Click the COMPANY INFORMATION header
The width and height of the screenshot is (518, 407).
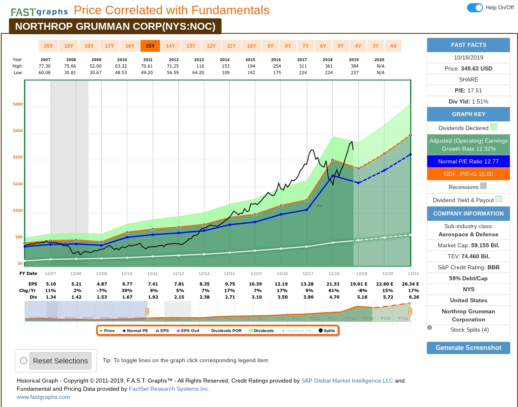tap(468, 213)
